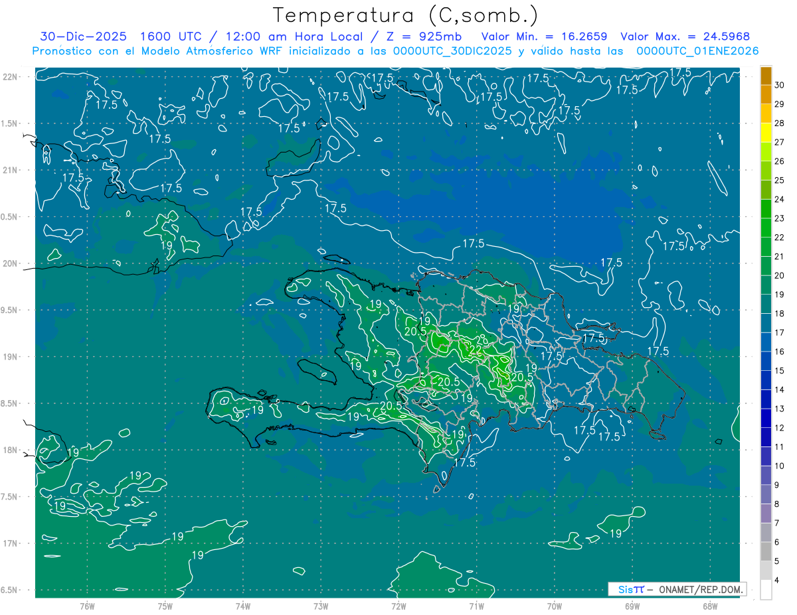The height and width of the screenshot is (615, 797).
Task: Click the yellow color bar segment between 27 and 28
Action: pyautogui.click(x=766, y=133)
